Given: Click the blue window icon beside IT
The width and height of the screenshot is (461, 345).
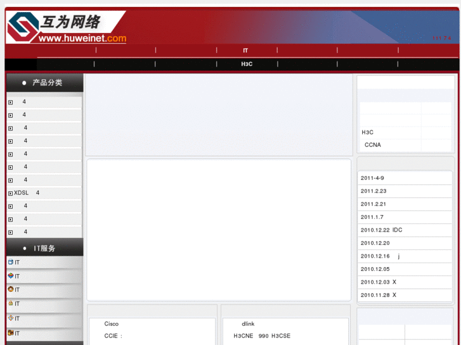Looking at the screenshot, I should (11, 261).
